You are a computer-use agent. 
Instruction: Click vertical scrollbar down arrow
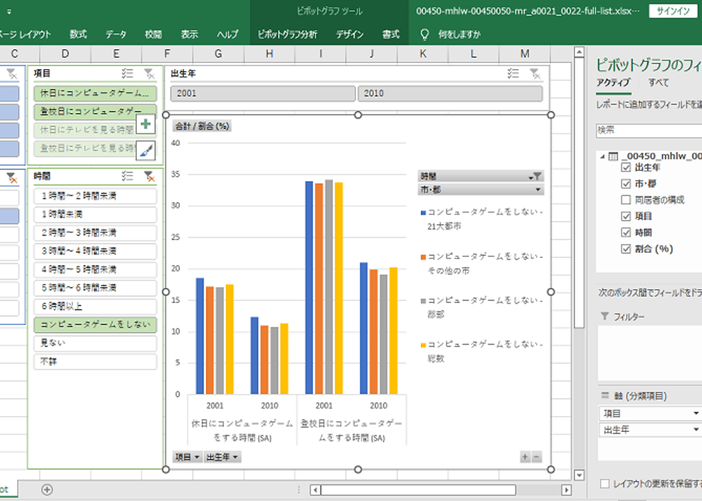click(x=579, y=475)
